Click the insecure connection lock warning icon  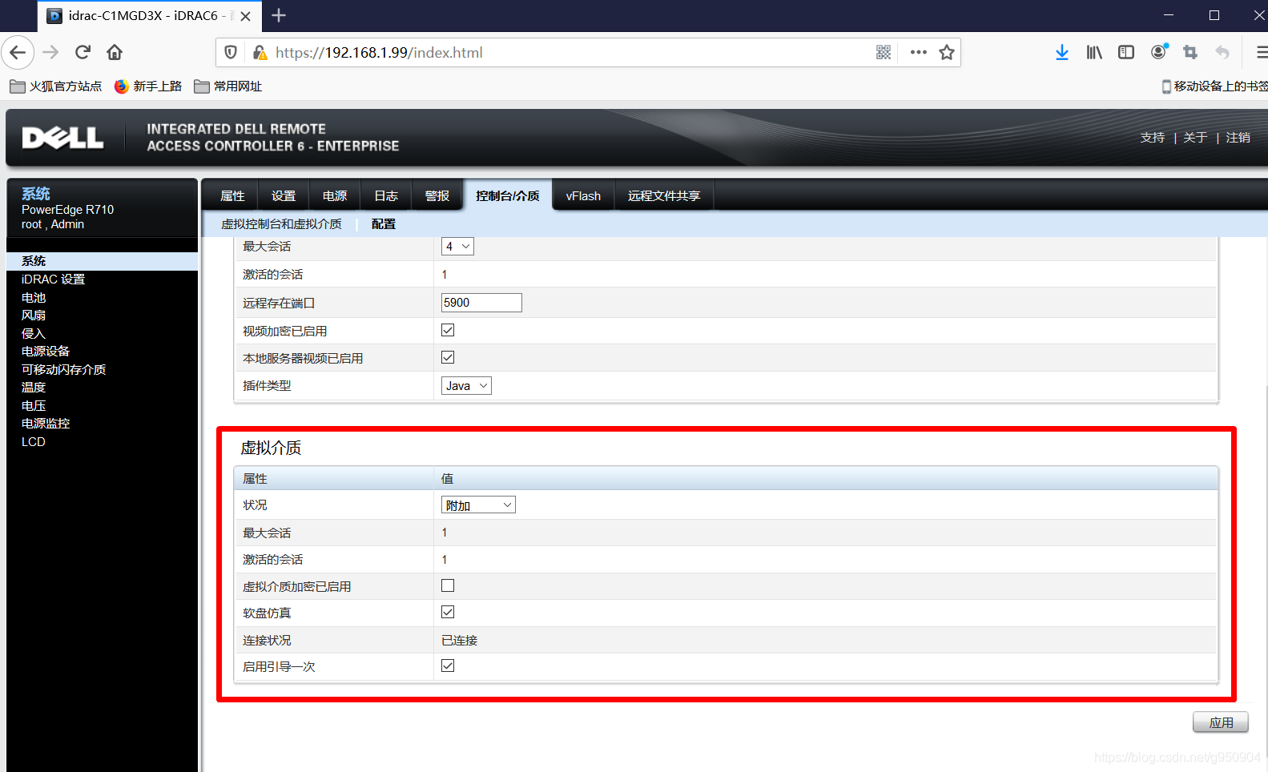click(x=260, y=53)
